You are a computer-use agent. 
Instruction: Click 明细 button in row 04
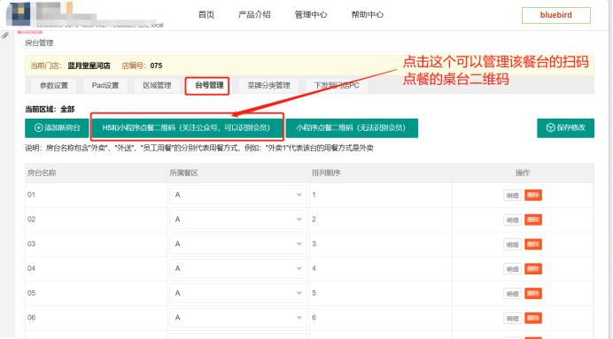pos(512,269)
